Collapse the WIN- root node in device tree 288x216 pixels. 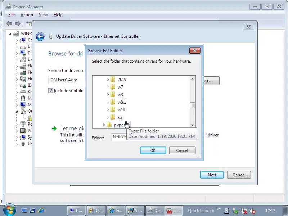click(x=10, y=33)
